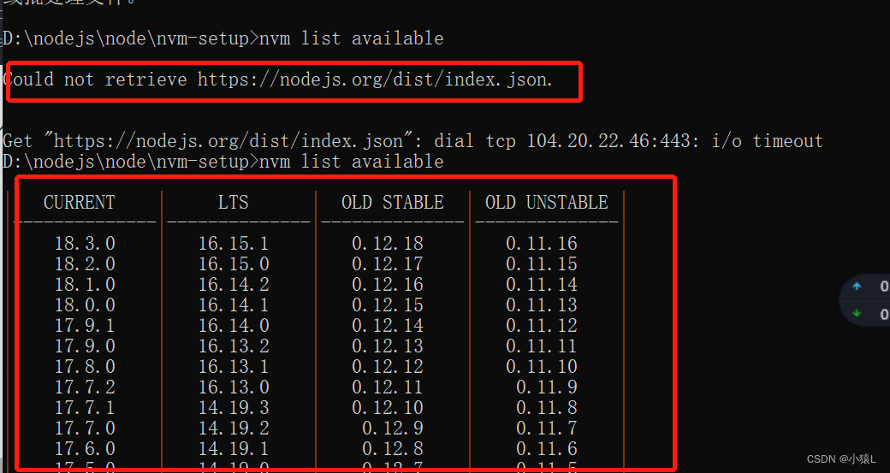Click LTS version 16.13.1

234,366
